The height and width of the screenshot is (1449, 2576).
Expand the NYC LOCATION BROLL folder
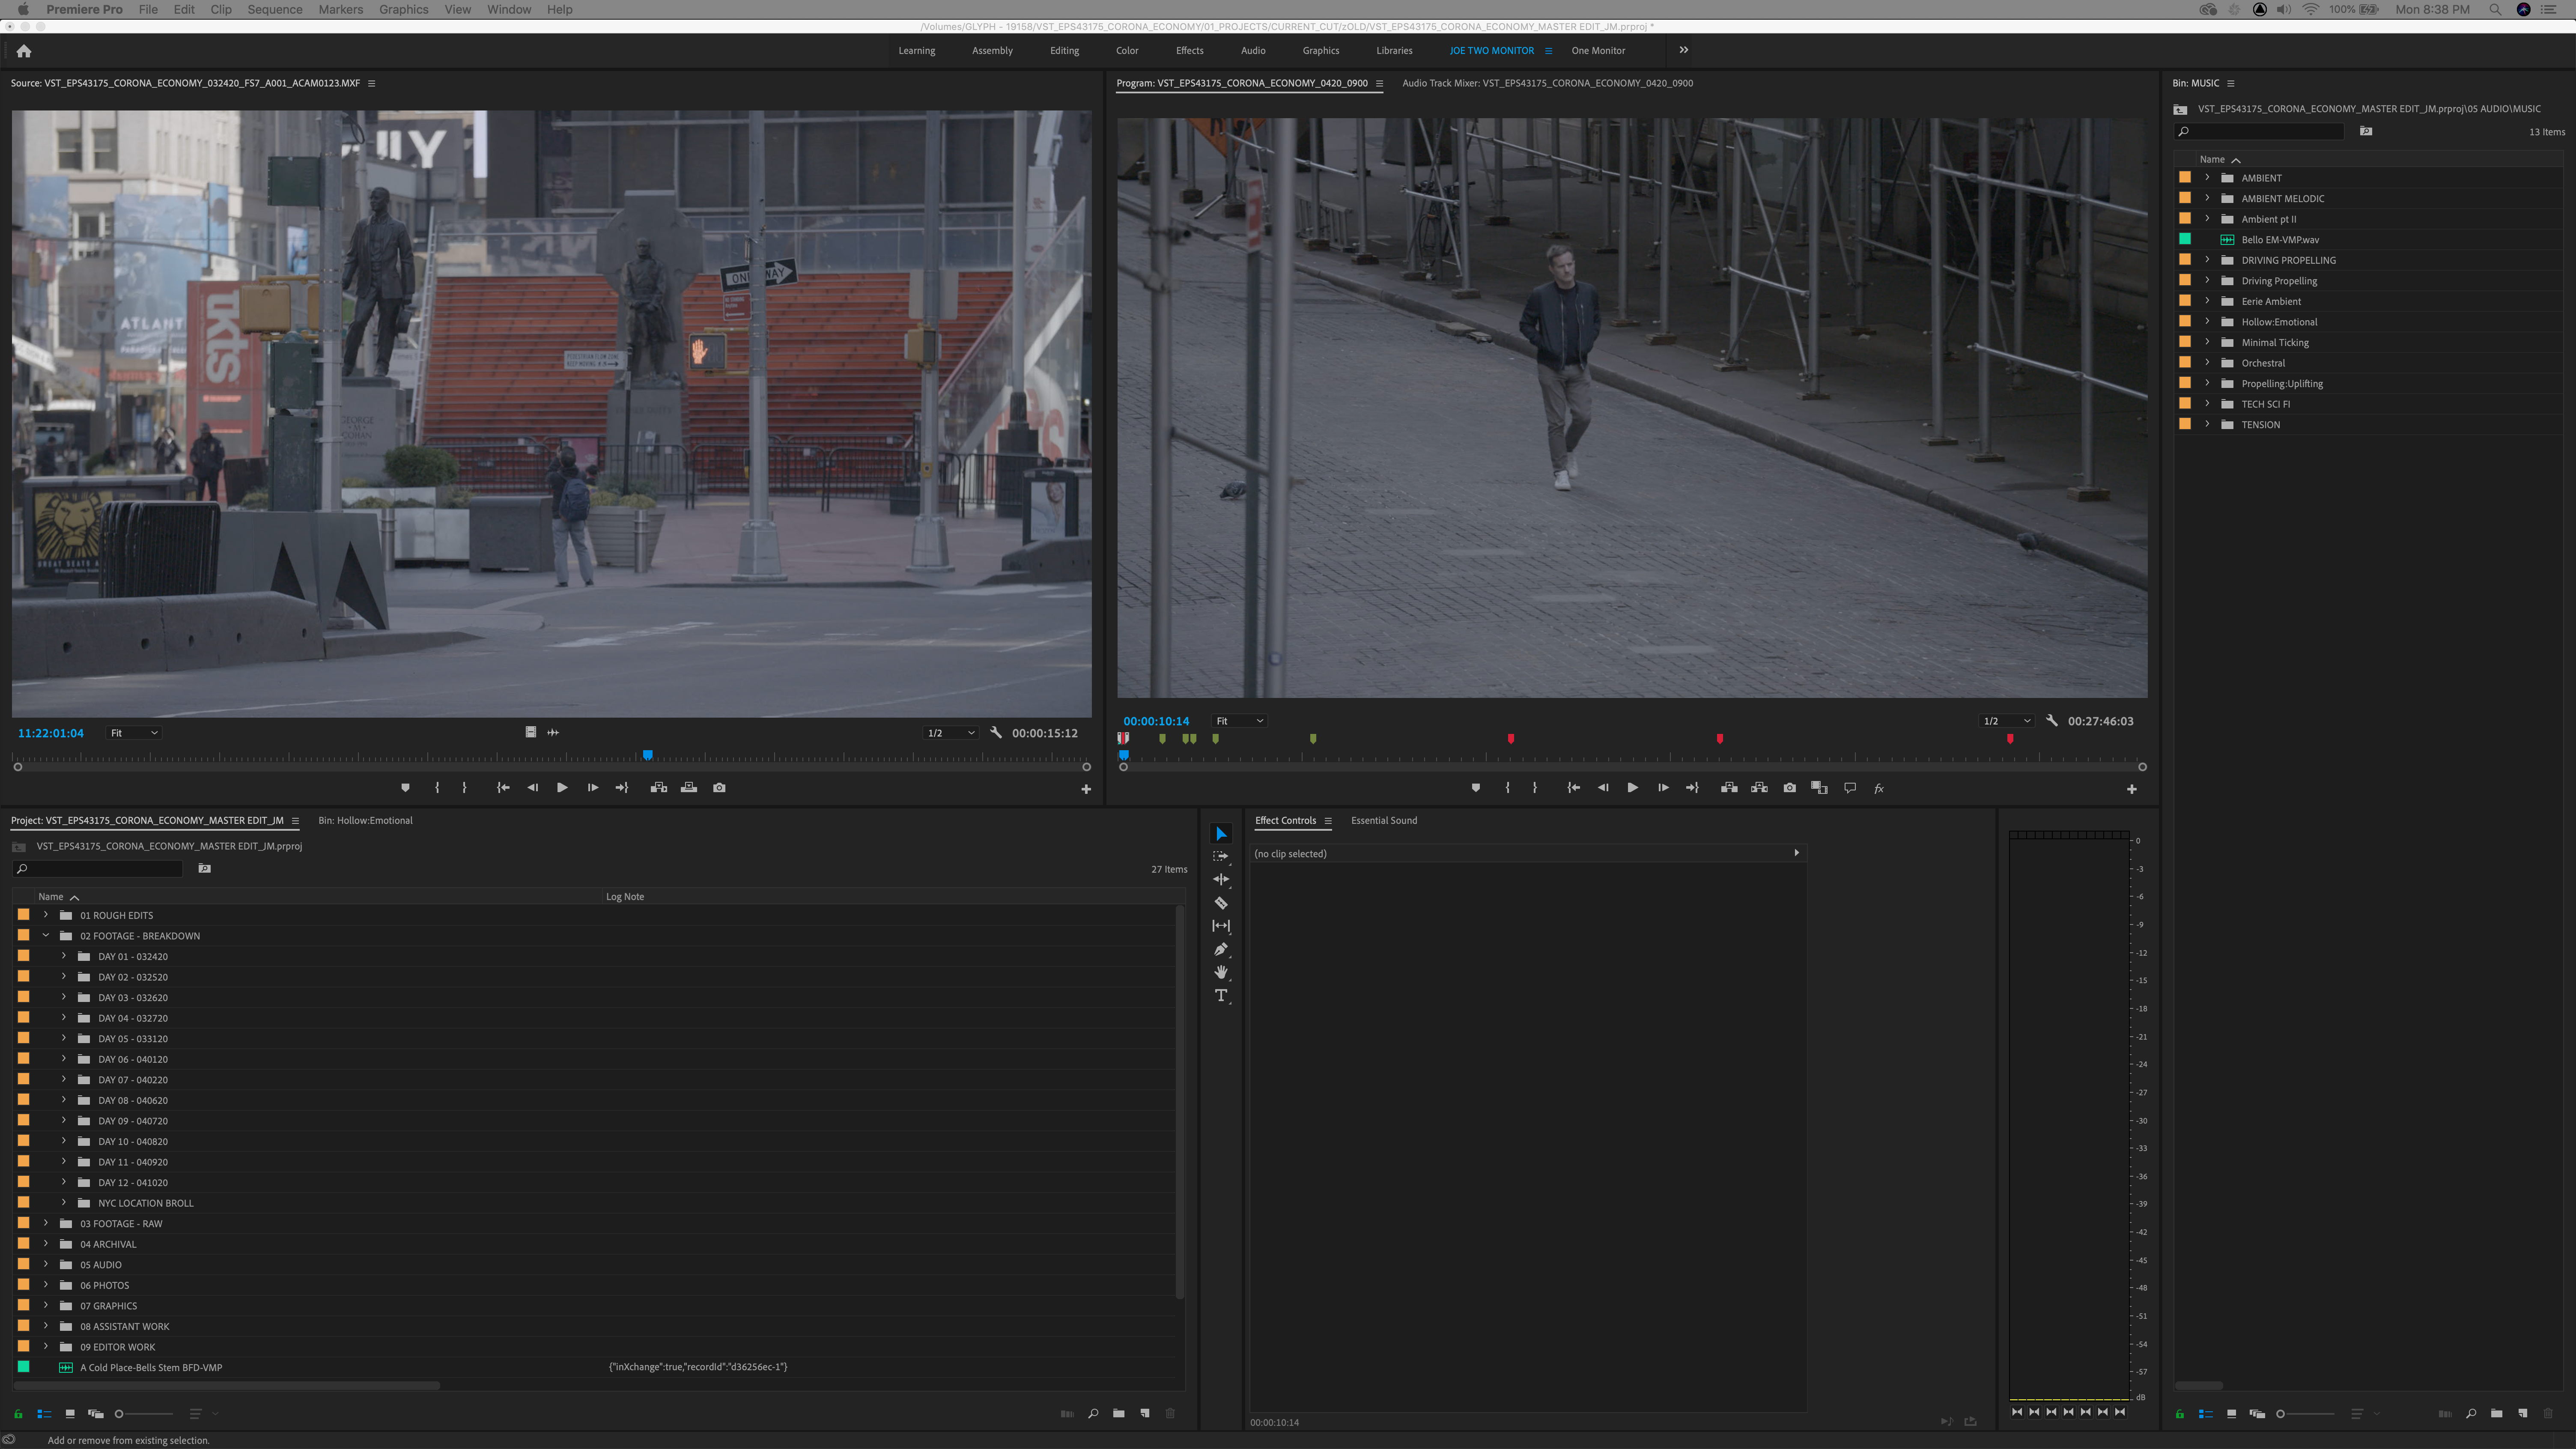click(63, 1203)
